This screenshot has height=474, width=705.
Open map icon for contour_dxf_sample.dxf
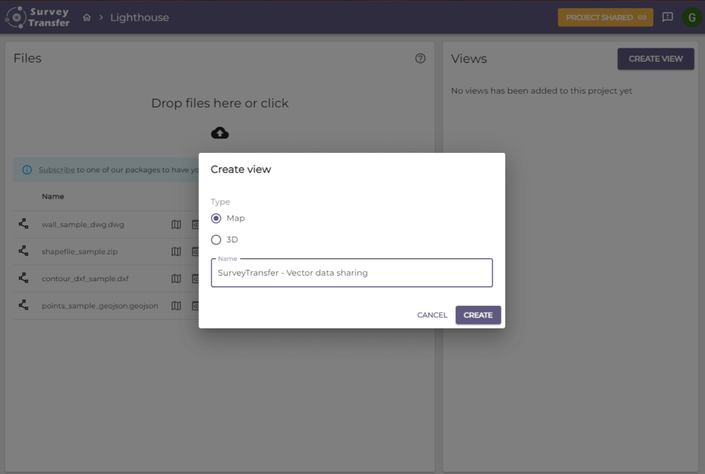[x=176, y=278]
